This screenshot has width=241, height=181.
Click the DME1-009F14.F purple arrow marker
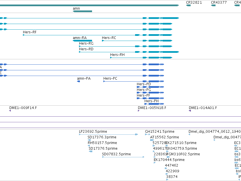click(x=10, y=111)
